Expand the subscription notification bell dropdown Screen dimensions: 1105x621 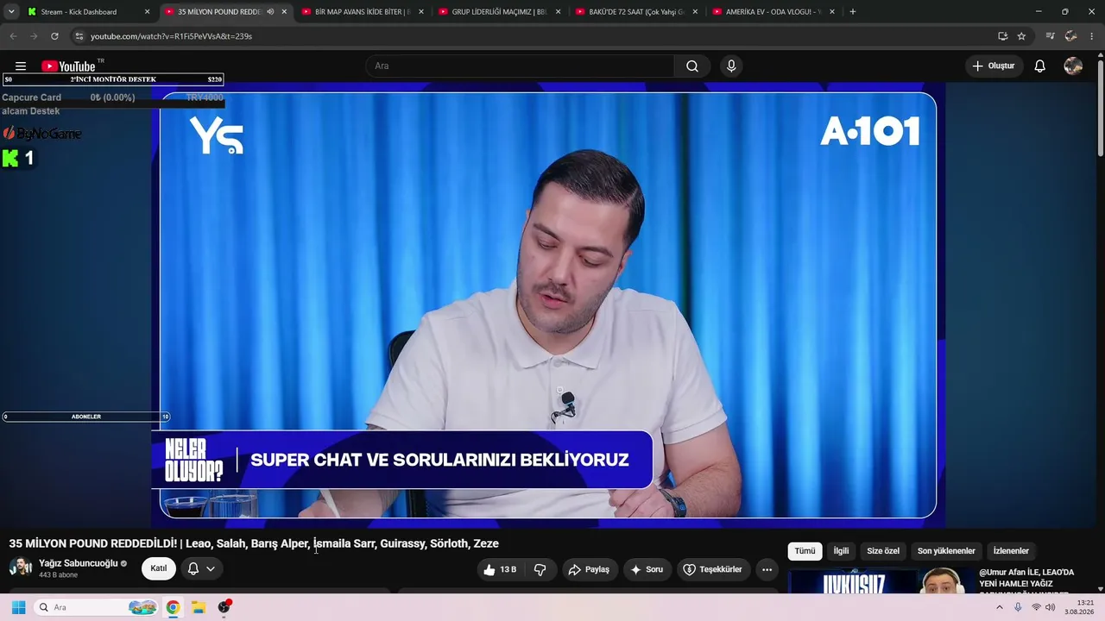pyautogui.click(x=201, y=568)
